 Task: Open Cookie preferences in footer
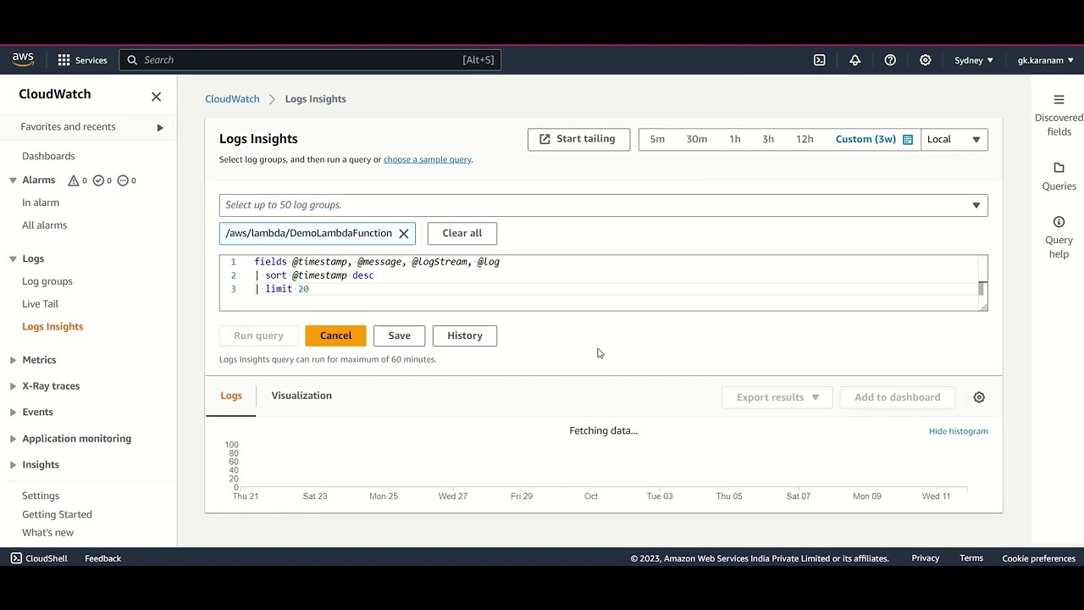pos(1038,558)
